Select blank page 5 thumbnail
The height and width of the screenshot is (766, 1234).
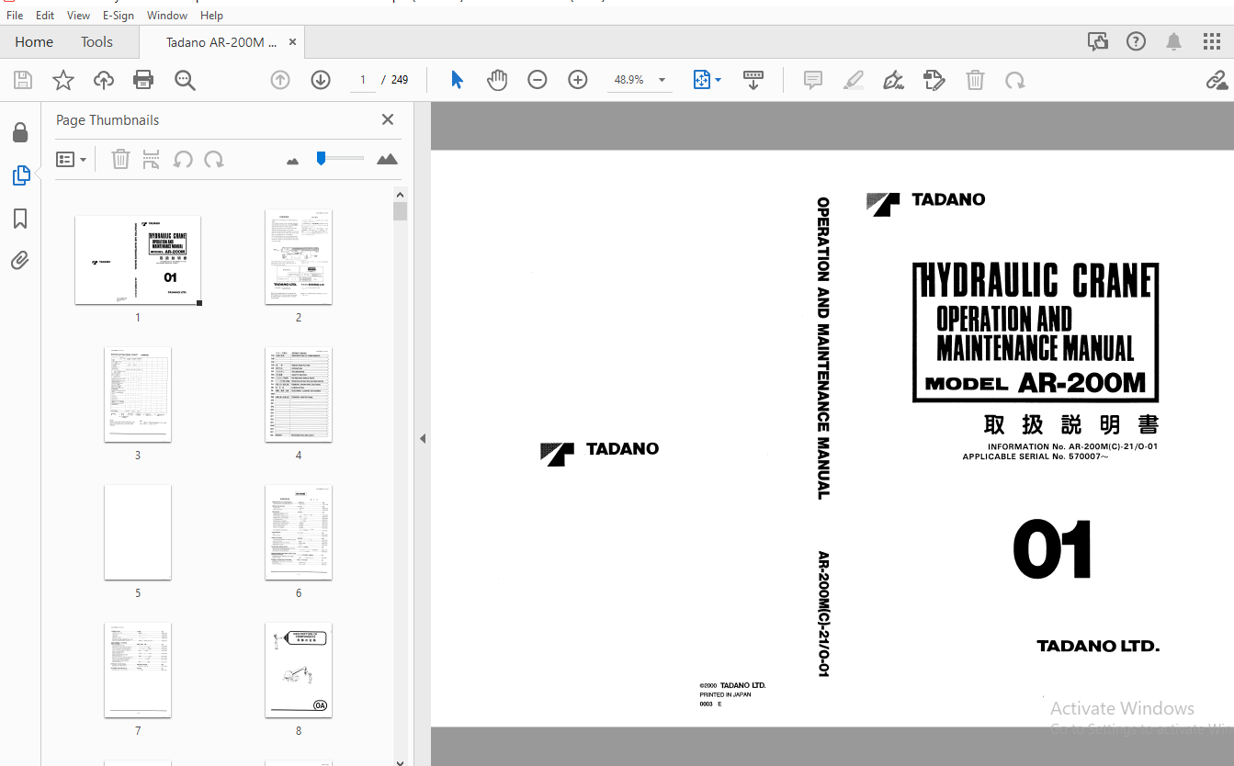coord(138,533)
